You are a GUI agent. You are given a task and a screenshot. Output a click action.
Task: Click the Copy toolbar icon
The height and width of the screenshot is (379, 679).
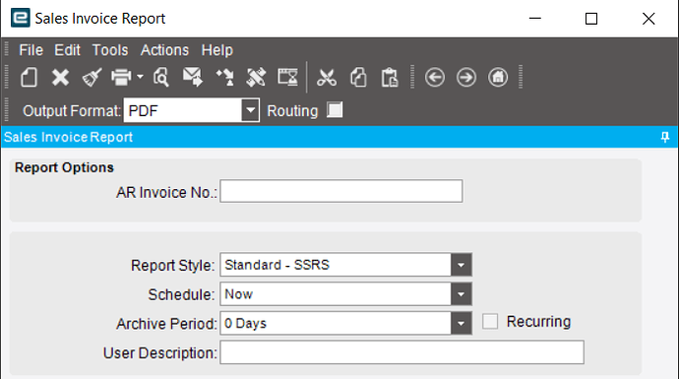click(x=358, y=78)
